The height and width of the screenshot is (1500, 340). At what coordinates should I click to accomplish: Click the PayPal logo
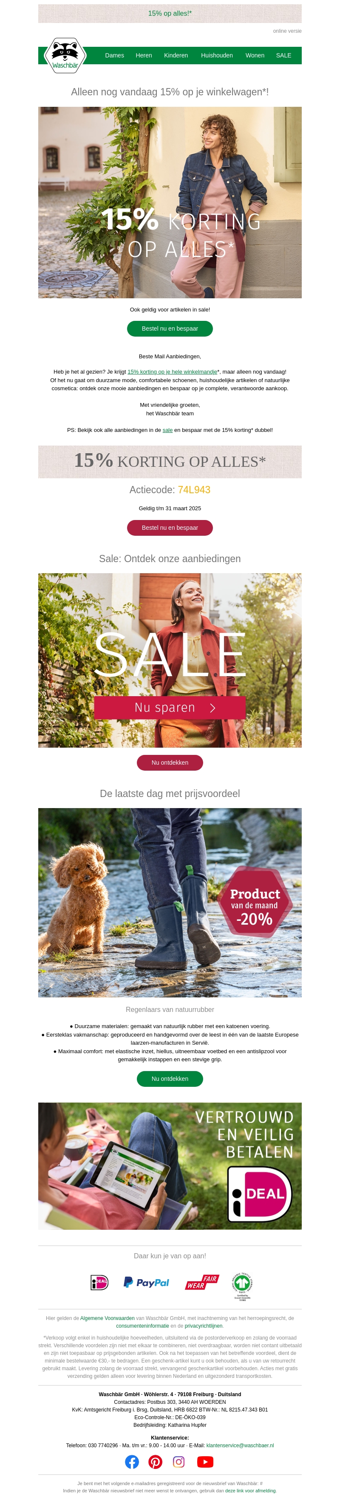(147, 1282)
